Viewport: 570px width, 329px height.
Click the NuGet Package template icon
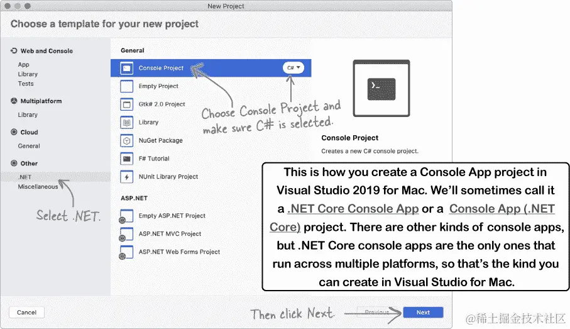pyautogui.click(x=126, y=140)
